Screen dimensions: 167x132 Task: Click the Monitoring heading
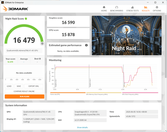(55, 60)
